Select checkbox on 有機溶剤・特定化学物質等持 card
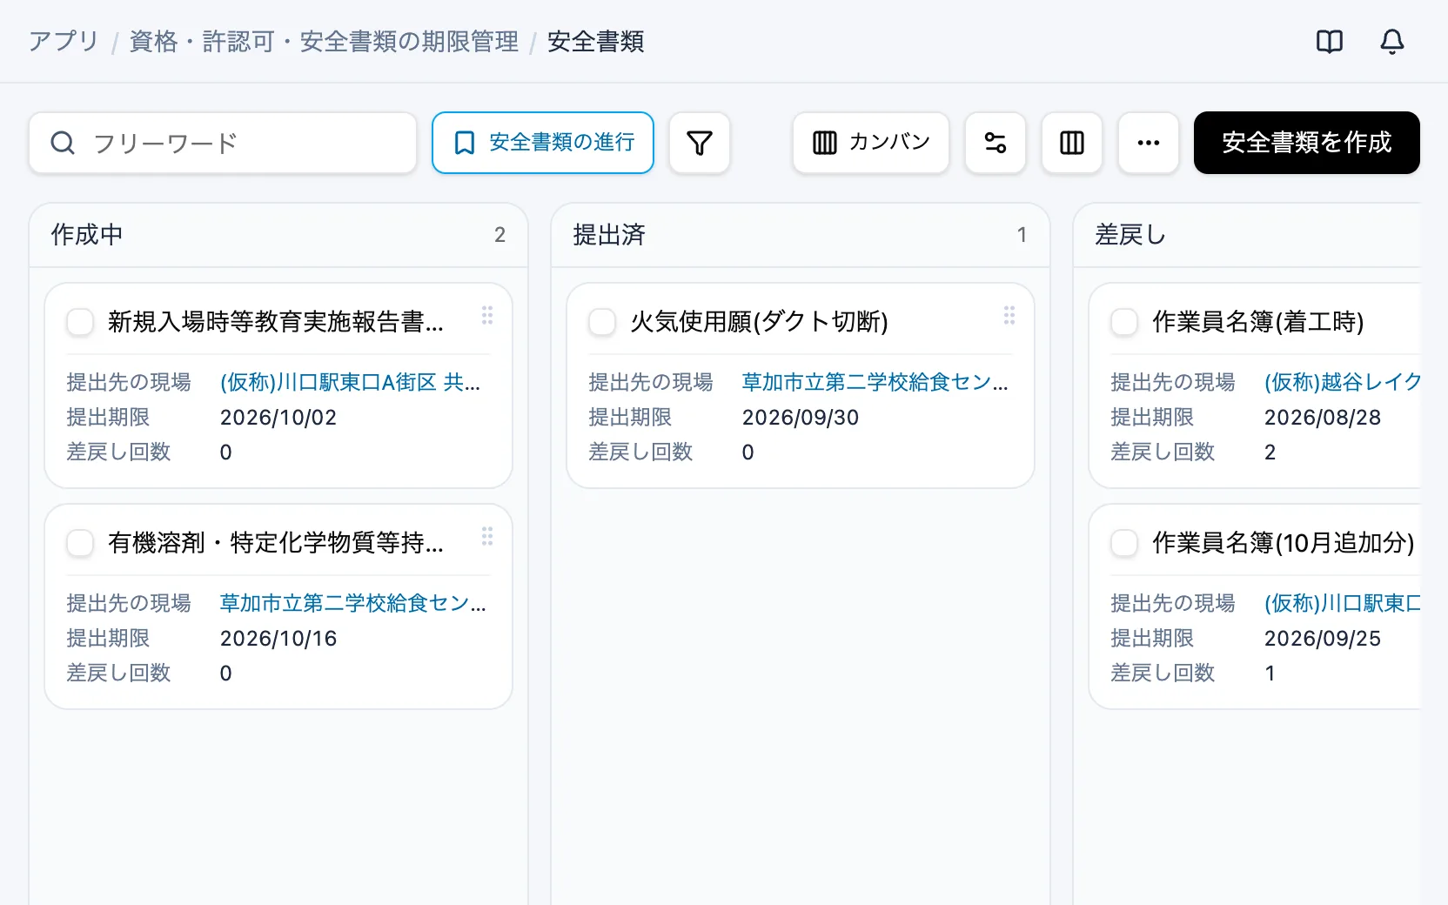Viewport: 1448px width, 905px height. tap(80, 543)
